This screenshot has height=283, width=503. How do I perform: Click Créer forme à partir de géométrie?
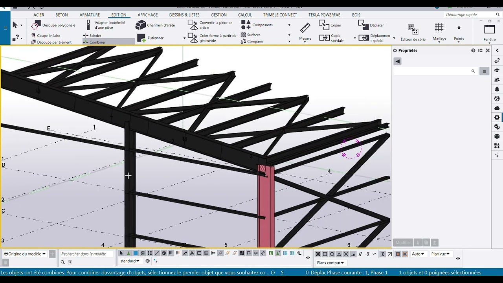(x=212, y=38)
